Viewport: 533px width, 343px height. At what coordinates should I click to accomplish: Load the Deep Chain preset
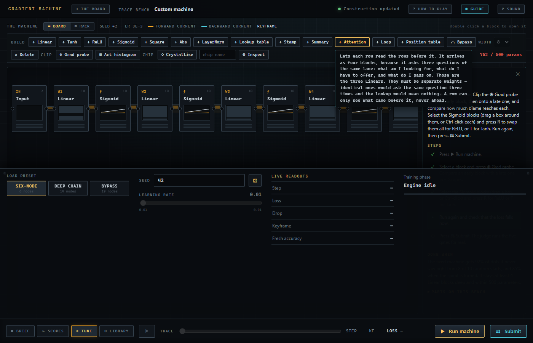68,188
